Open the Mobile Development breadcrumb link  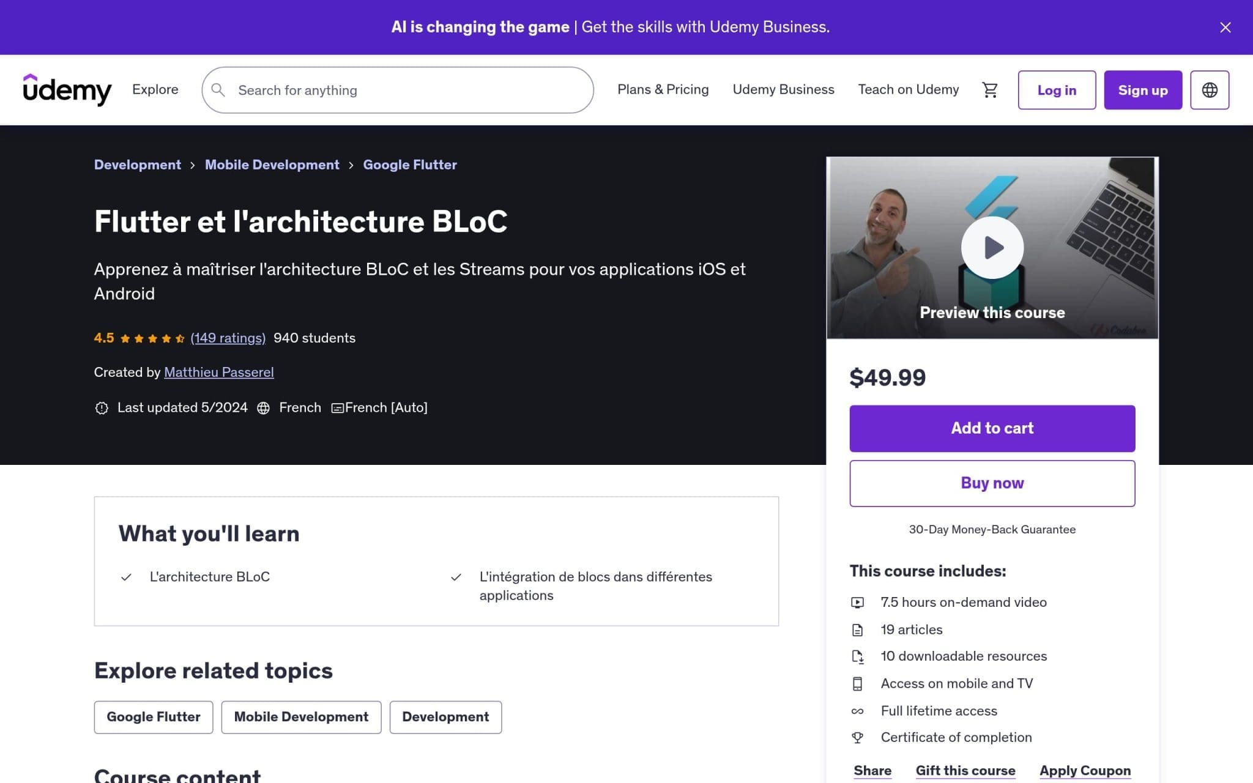point(272,165)
